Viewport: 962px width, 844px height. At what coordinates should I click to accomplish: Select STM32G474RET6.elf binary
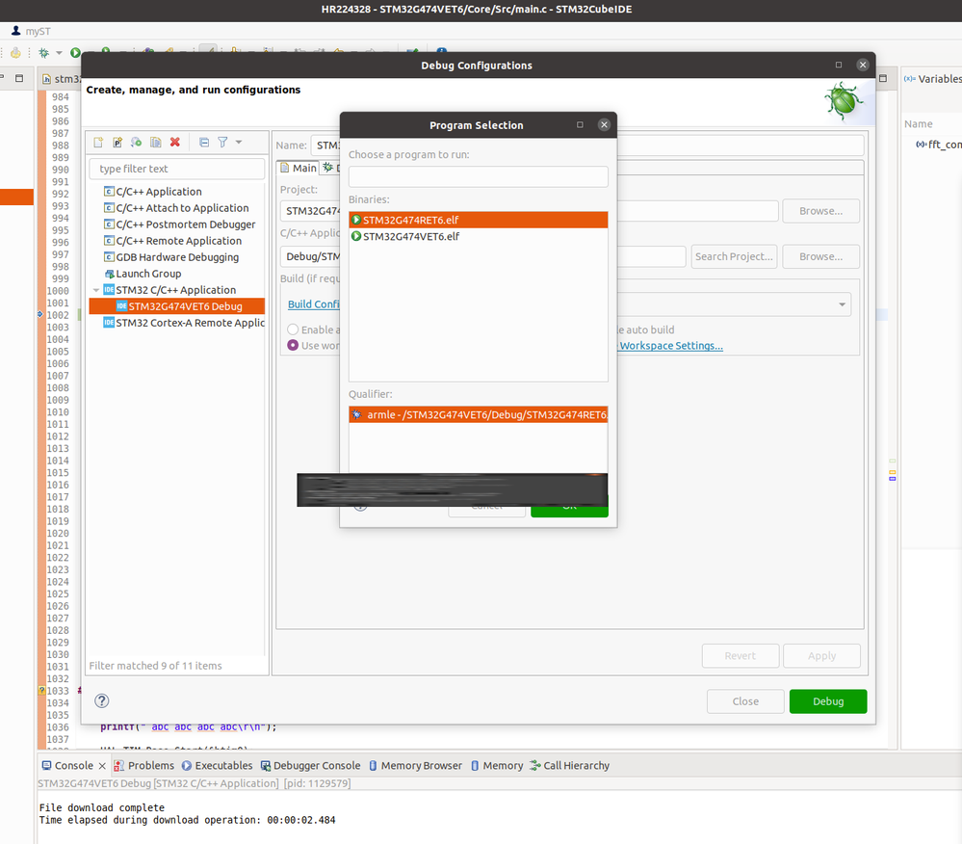pyautogui.click(x=478, y=220)
